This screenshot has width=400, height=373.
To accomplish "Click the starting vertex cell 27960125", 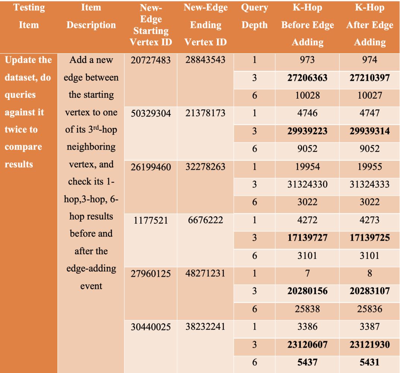I will 151,273.
